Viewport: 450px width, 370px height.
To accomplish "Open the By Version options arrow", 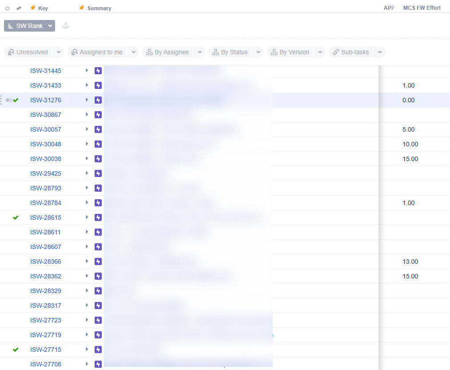I will pos(320,52).
